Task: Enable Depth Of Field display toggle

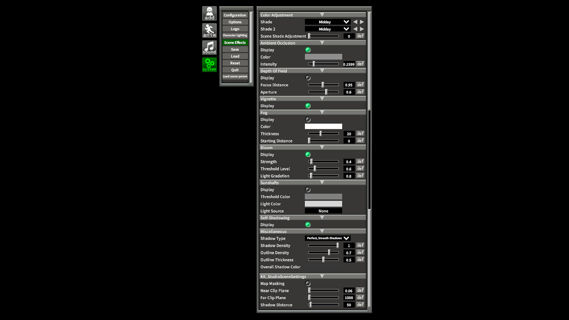Action: click(308, 78)
